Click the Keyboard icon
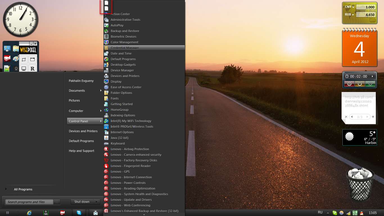 106,143
